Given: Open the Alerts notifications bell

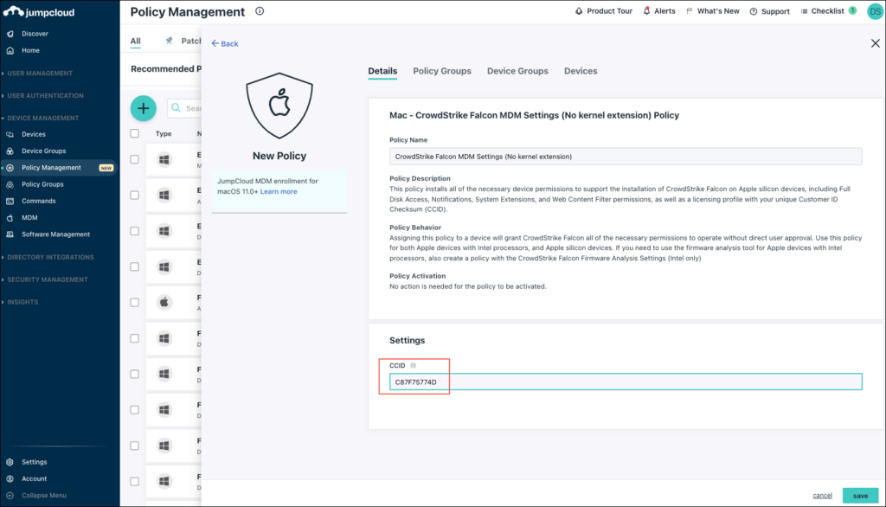Looking at the screenshot, I should [x=646, y=10].
